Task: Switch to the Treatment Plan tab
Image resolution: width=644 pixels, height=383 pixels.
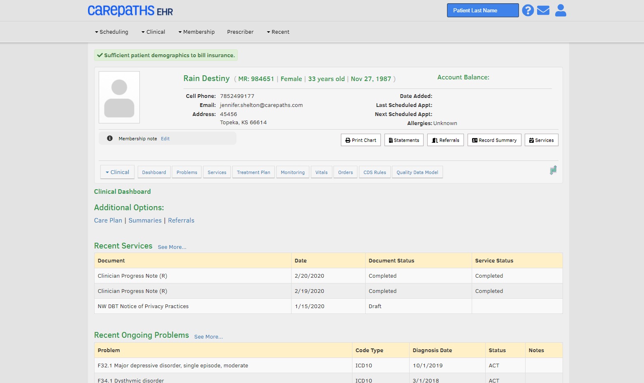Action: (x=253, y=172)
